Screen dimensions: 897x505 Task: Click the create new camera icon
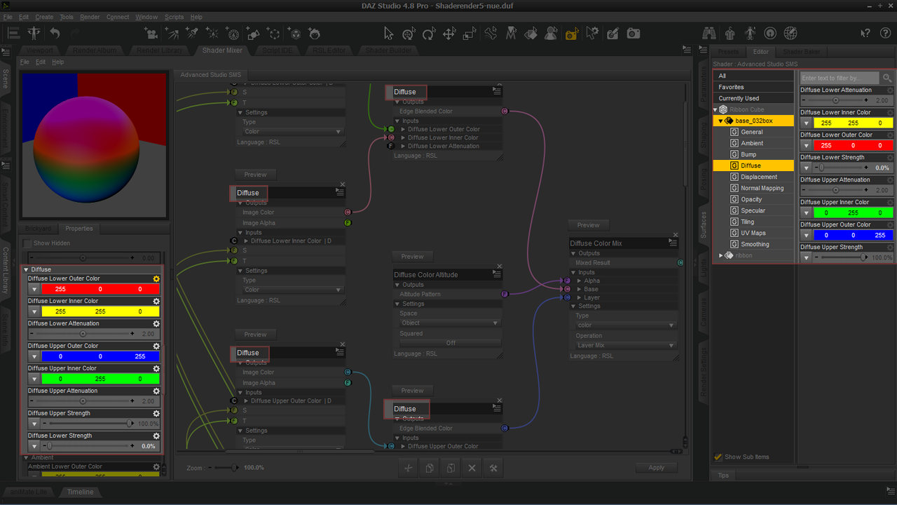(x=151, y=33)
